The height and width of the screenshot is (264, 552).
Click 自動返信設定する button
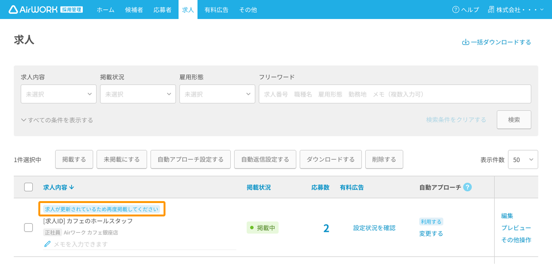pos(265,159)
